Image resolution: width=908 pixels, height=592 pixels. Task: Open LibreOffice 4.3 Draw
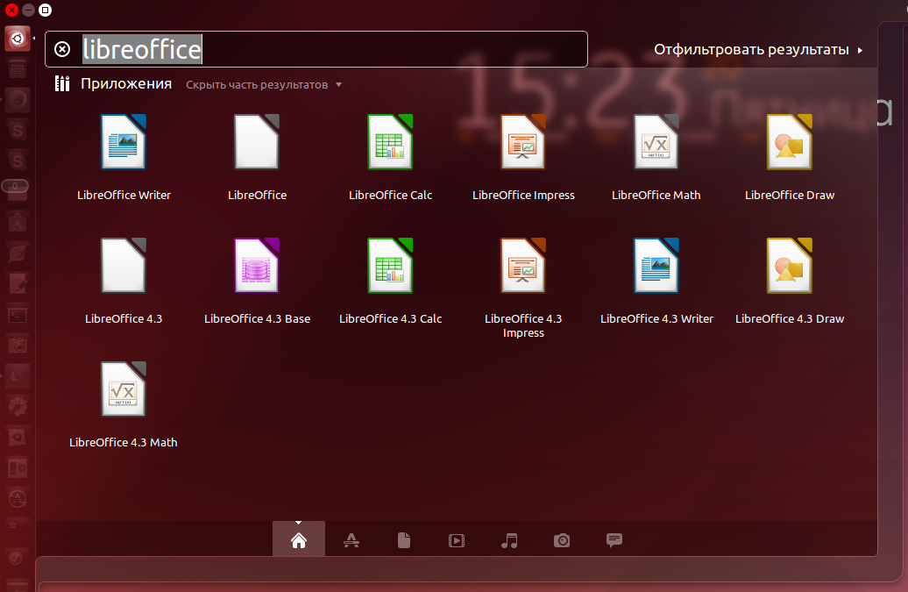coord(790,265)
